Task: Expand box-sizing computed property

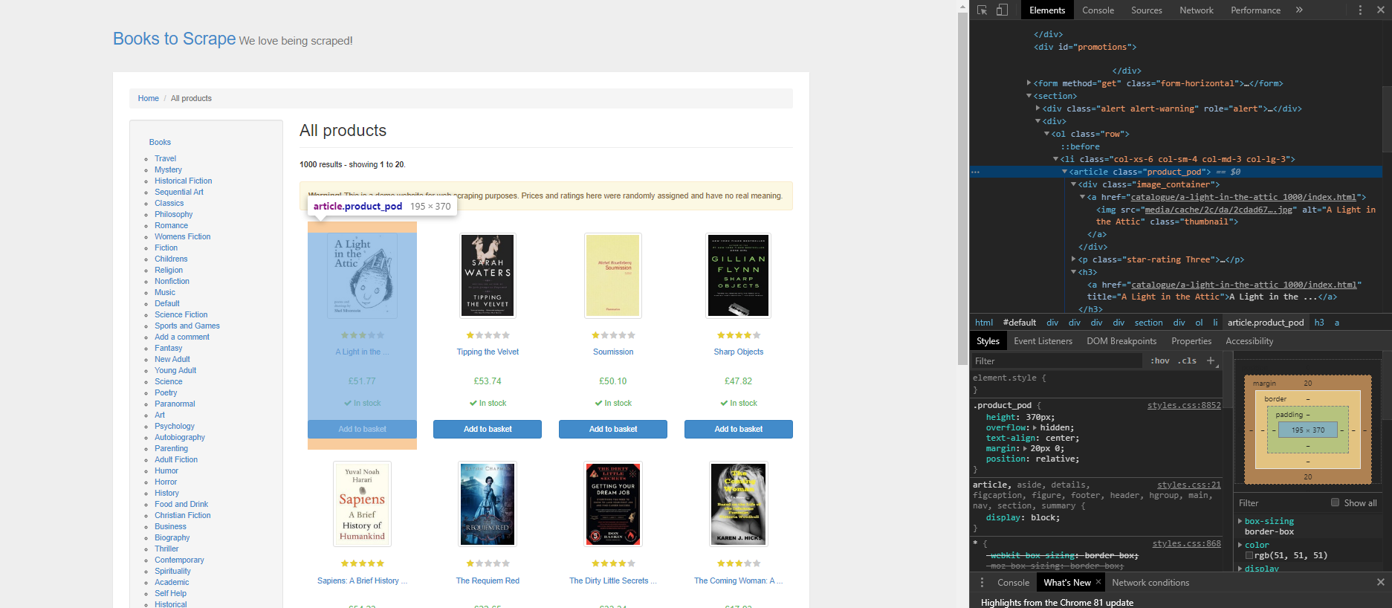Action: 1240,521
